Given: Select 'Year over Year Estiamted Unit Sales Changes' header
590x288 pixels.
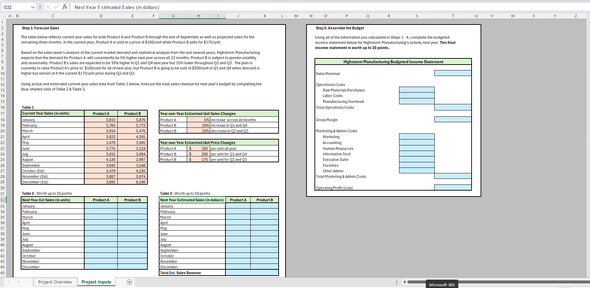Looking at the screenshot, I should coord(219,114).
